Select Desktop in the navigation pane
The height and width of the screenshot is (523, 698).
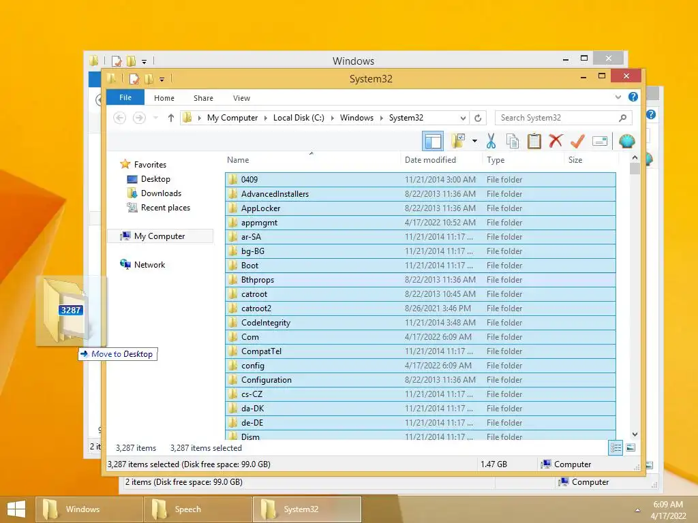pyautogui.click(x=155, y=179)
